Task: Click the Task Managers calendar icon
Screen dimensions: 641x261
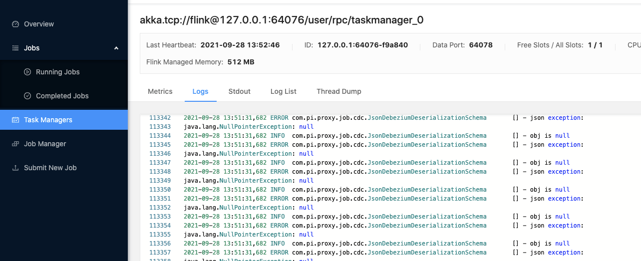Action: tap(15, 120)
